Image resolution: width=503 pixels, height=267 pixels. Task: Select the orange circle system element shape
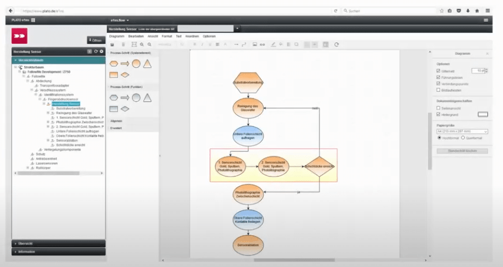tap(136, 63)
